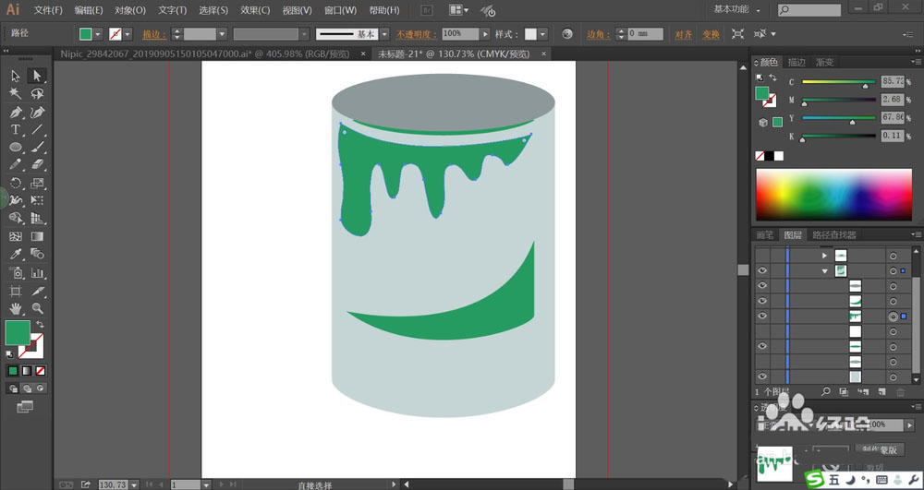Click the delete layer trash icon

point(900,392)
